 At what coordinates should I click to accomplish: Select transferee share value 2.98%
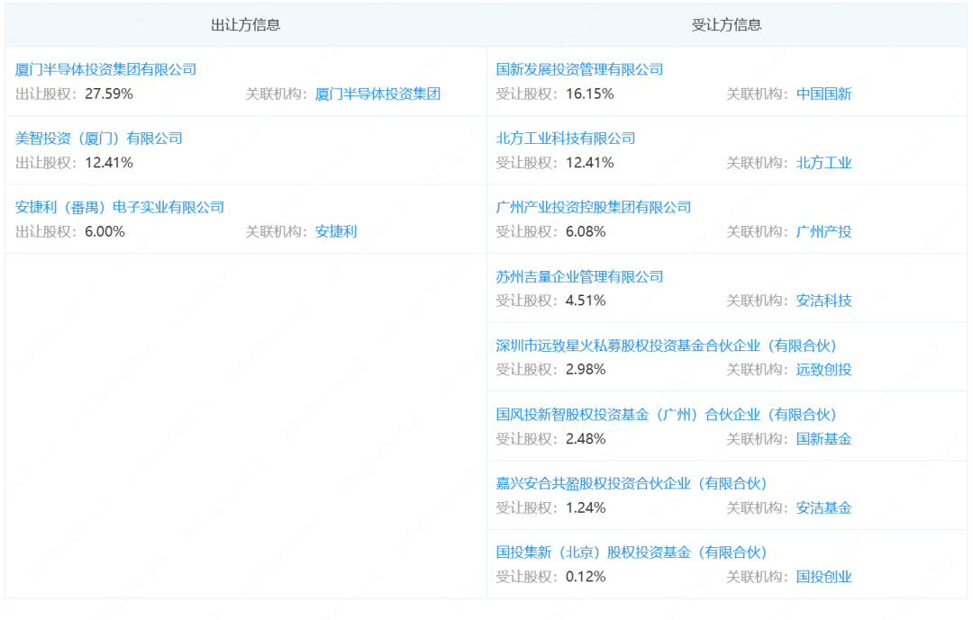pyautogui.click(x=586, y=370)
